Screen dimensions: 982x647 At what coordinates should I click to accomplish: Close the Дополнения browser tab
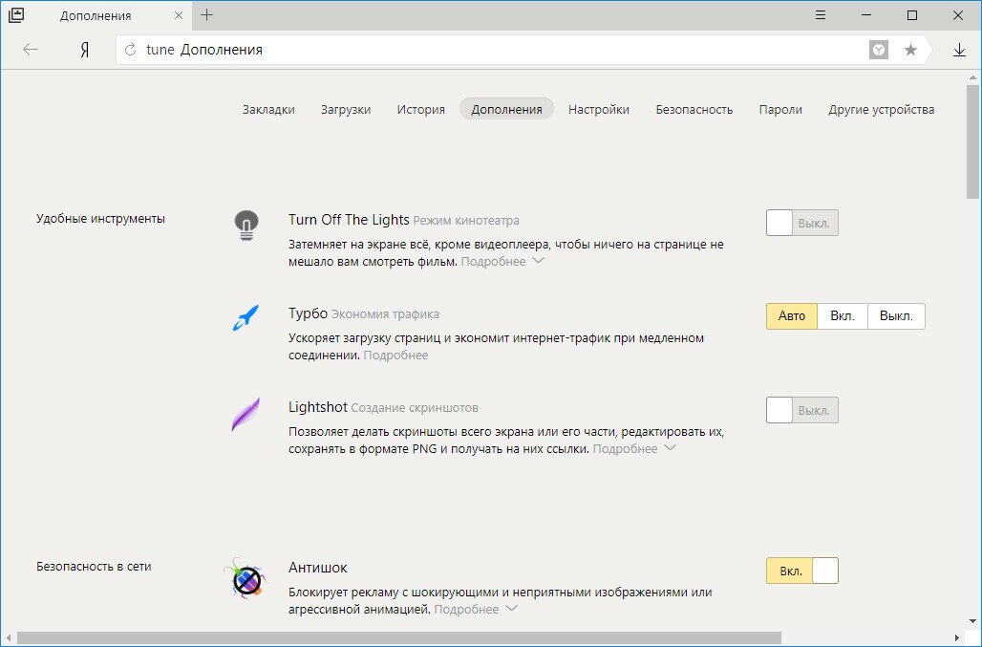pos(179,15)
